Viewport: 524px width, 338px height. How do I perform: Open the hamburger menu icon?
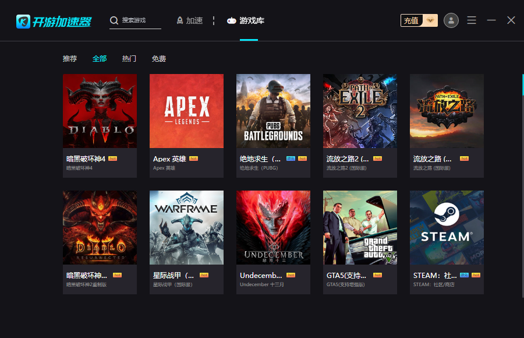coord(472,20)
